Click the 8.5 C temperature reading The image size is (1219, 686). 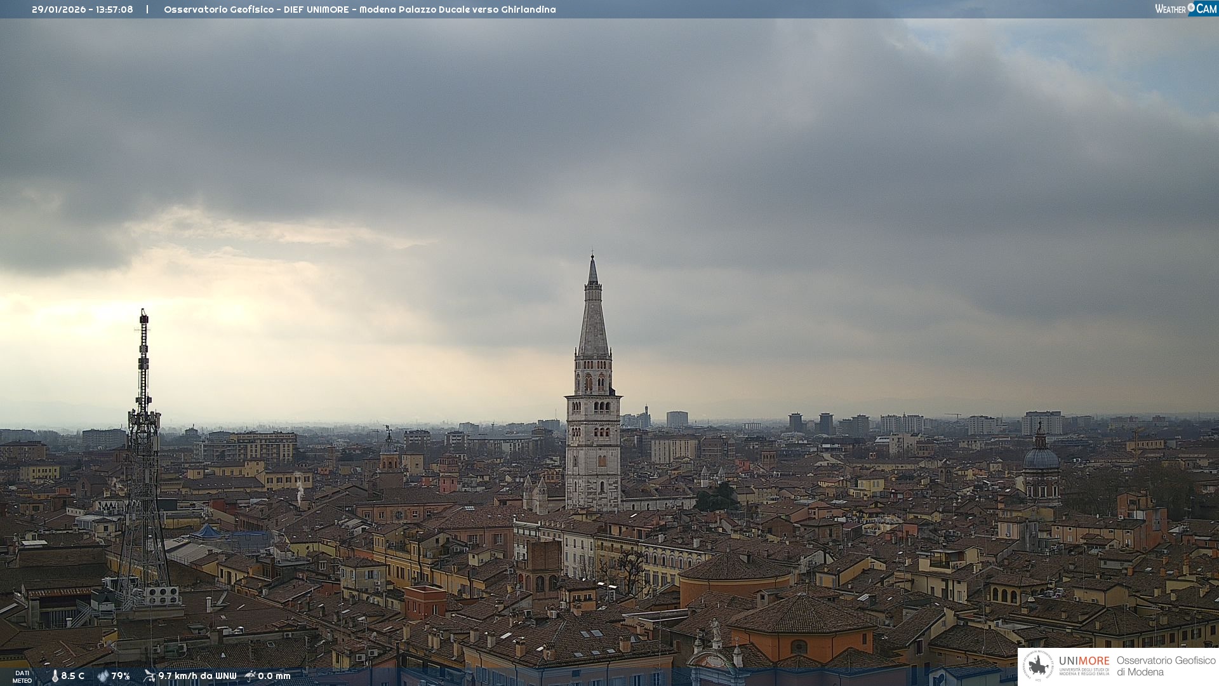73,676
